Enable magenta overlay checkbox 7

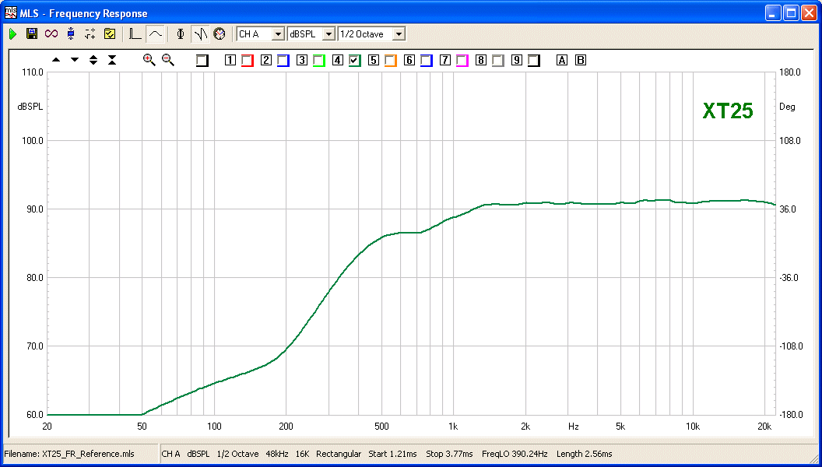(x=462, y=61)
